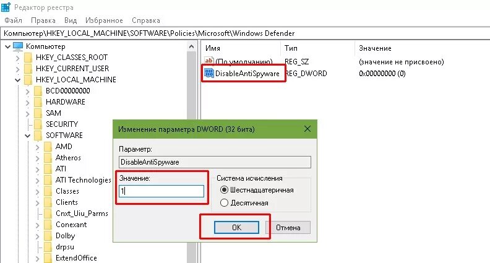This screenshot has width=490, height=263.
Task: Click the Atheros folder icon
Action: pyautogui.click(x=48, y=158)
